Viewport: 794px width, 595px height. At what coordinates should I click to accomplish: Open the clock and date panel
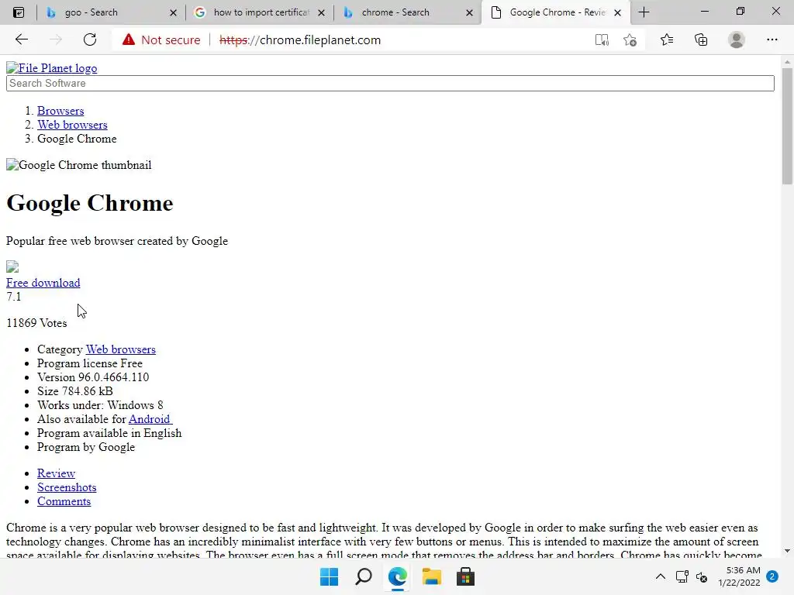click(739, 576)
